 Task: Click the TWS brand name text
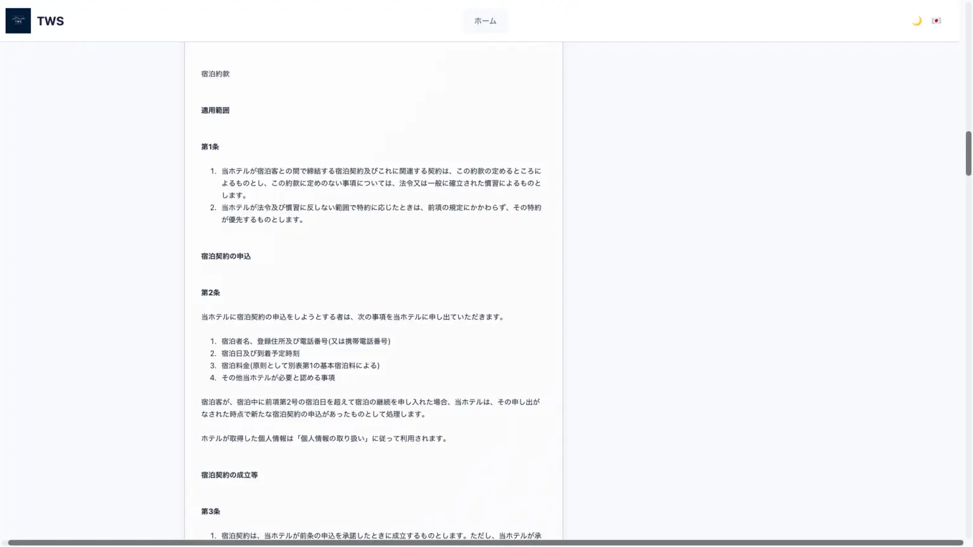coord(50,21)
